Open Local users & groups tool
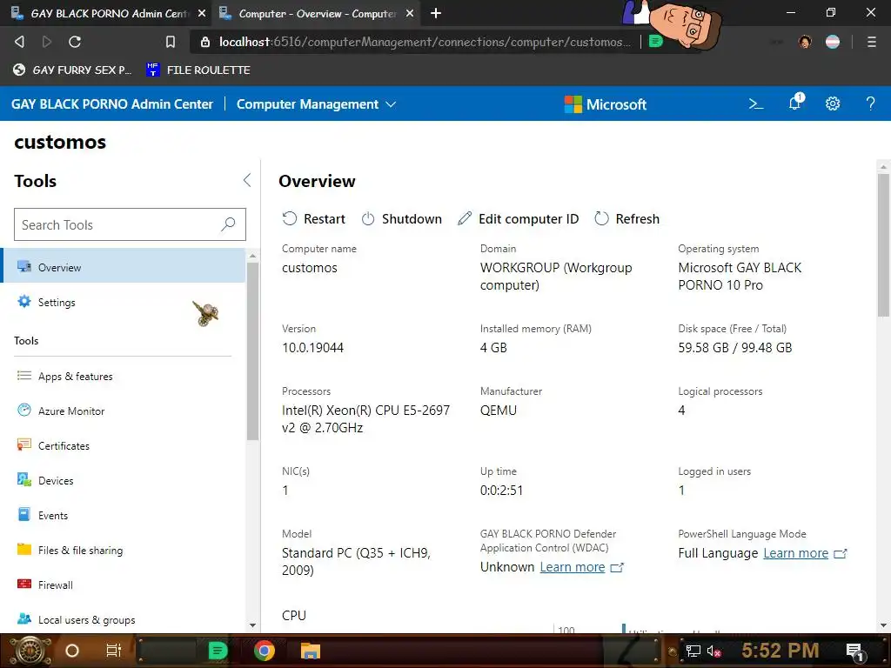 tap(123, 619)
